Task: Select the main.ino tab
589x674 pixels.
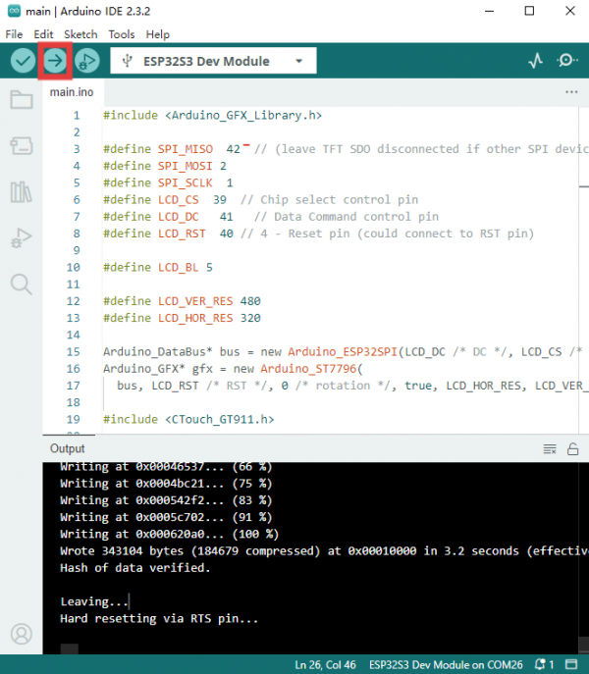Action: (72, 92)
